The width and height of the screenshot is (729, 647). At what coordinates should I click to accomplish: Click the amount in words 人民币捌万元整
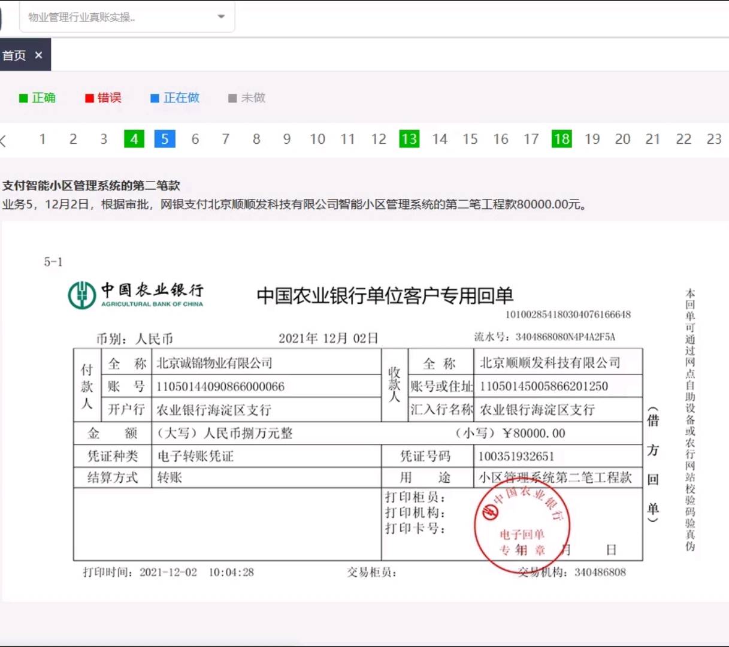[248, 433]
